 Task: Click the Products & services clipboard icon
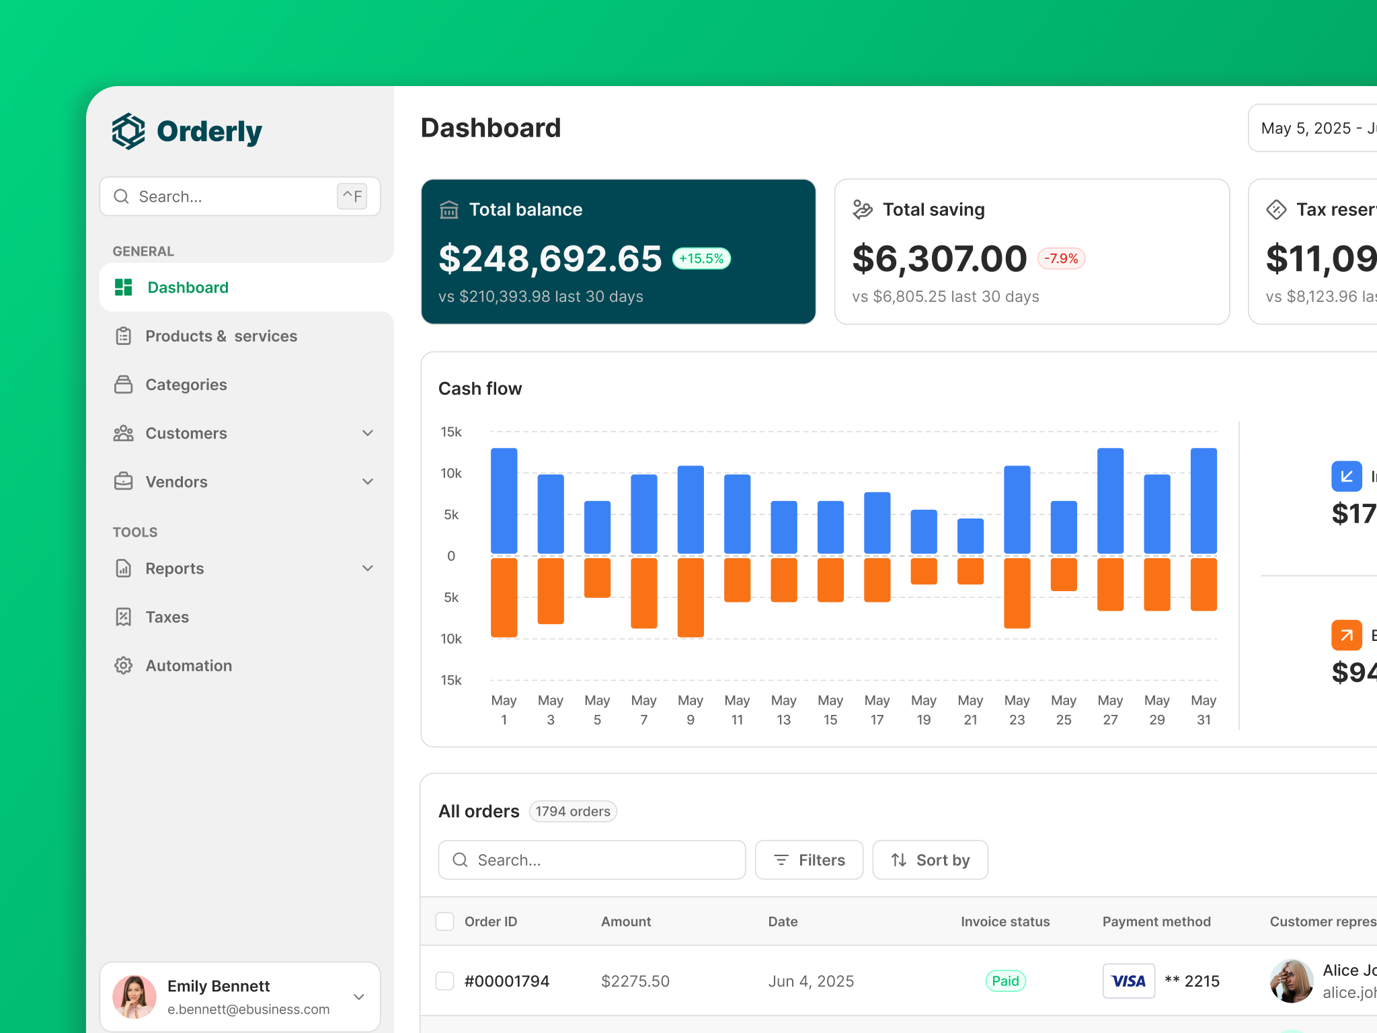[124, 336]
